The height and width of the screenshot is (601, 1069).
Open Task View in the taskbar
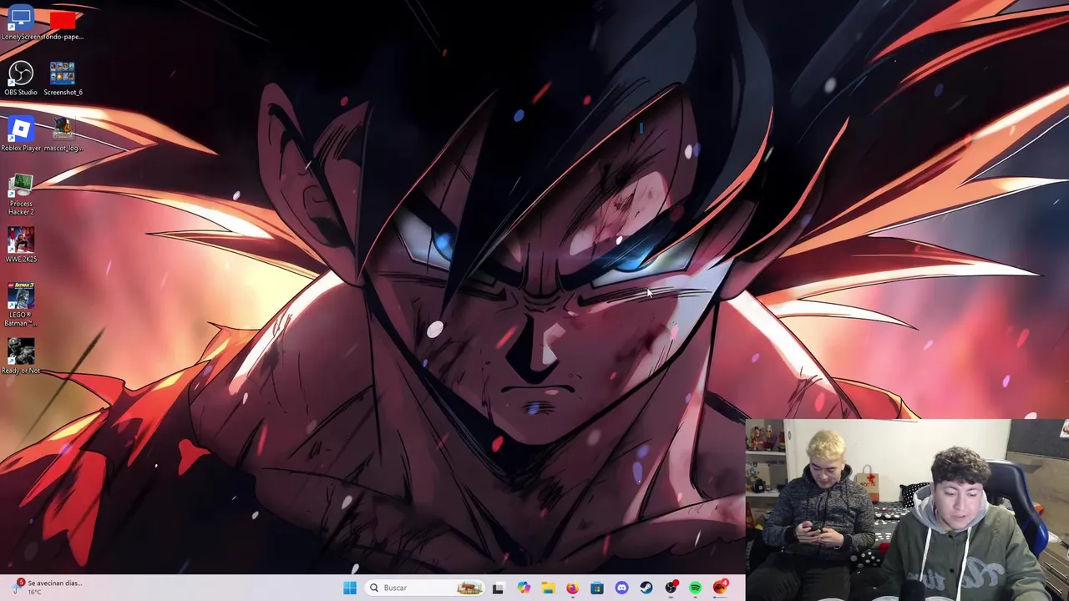pos(499,588)
